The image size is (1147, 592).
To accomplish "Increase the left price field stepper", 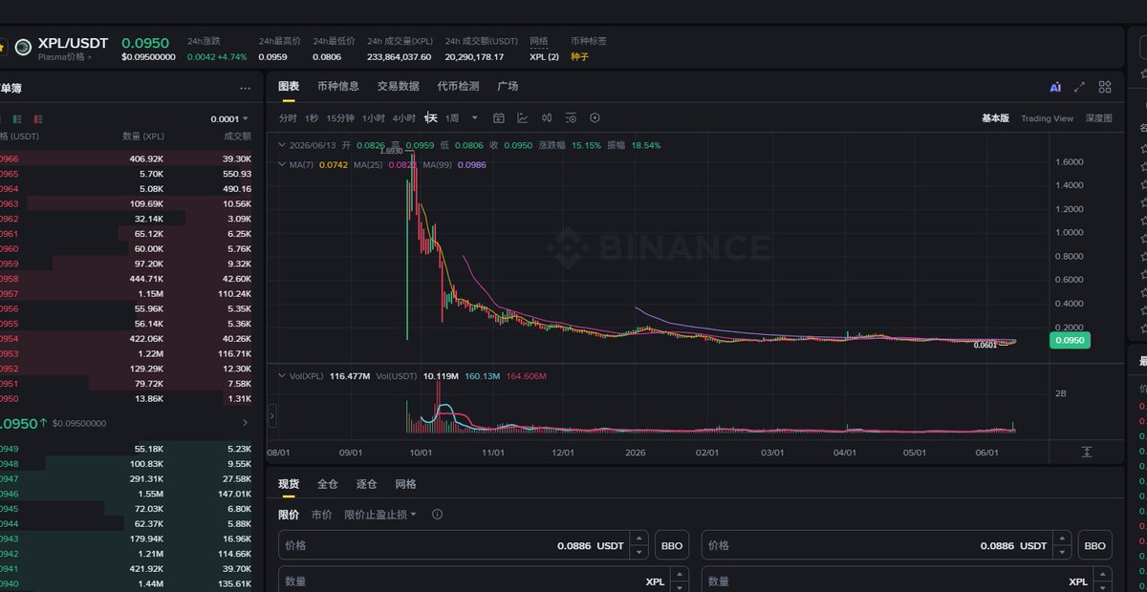I will point(638,540).
